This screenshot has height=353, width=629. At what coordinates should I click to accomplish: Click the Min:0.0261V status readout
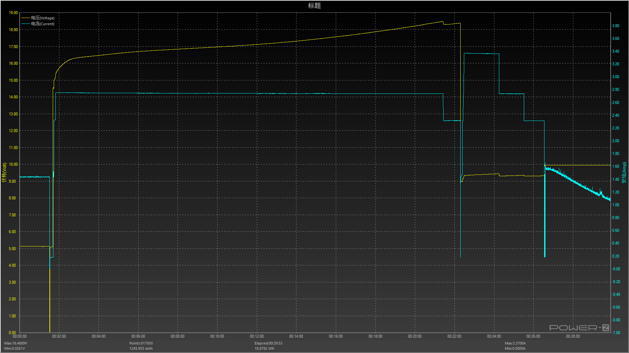click(14, 348)
